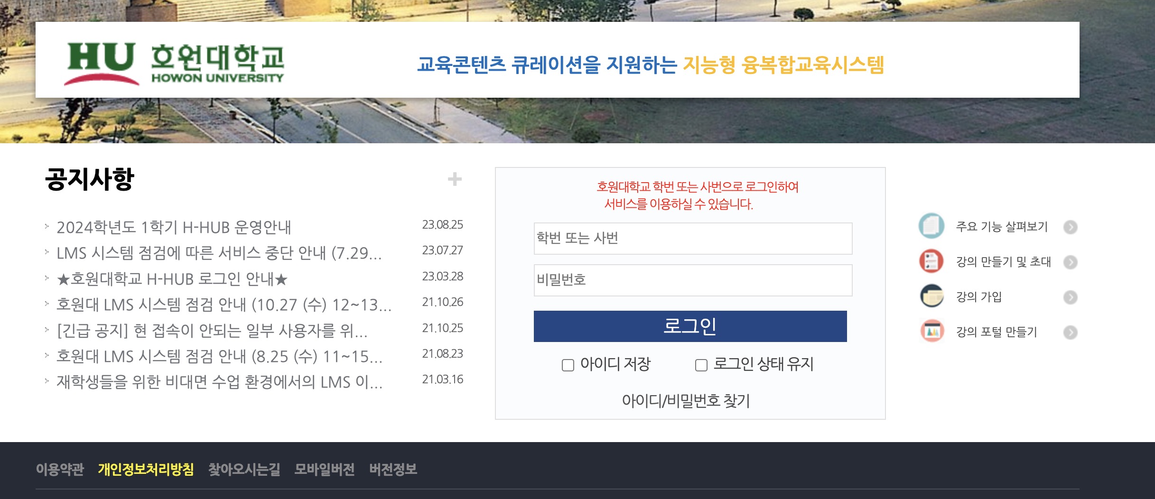Viewport: 1155px width, 499px height.
Task: Click the arrow bullet before 2024학년도 1학기 notice
Action: [x=47, y=226]
